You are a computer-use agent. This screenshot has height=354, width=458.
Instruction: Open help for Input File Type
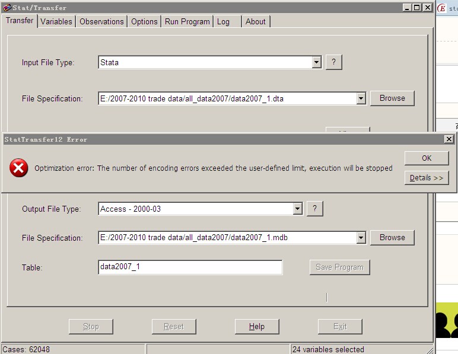[333, 62]
